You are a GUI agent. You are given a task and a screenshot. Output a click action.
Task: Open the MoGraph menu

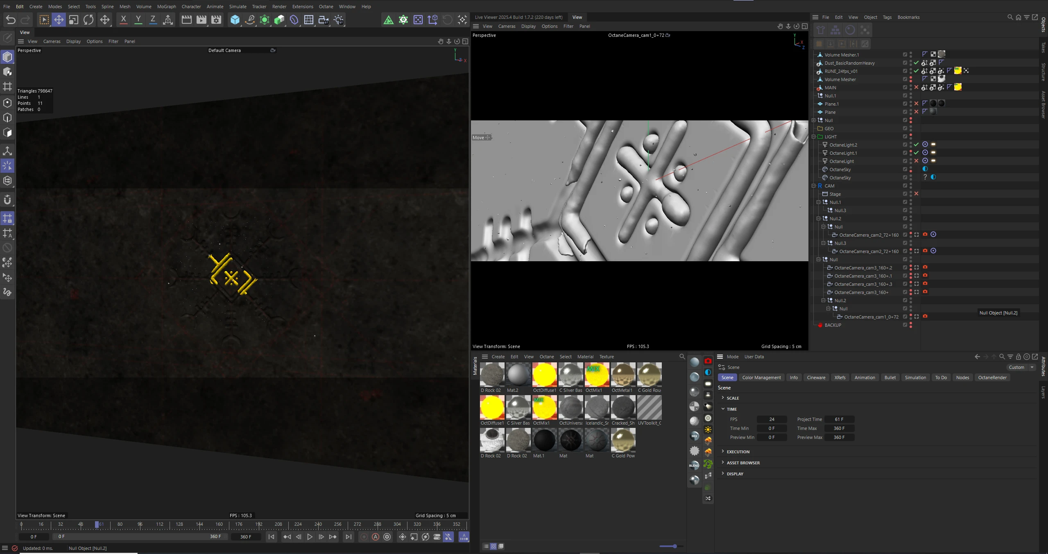click(166, 7)
